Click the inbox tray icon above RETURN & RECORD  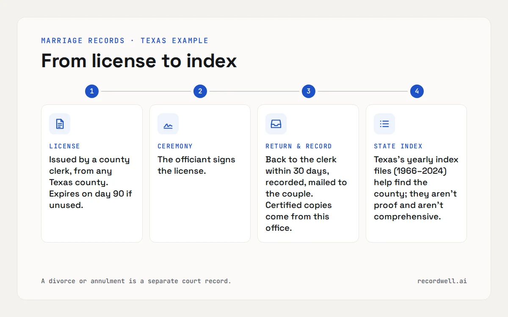pos(276,124)
